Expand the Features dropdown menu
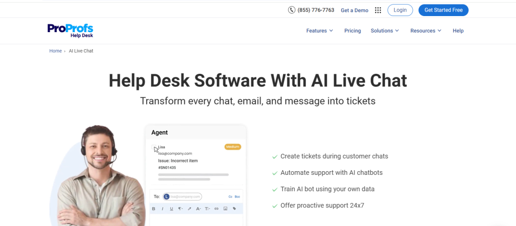Screen dimensions: 516x226 click(x=319, y=31)
